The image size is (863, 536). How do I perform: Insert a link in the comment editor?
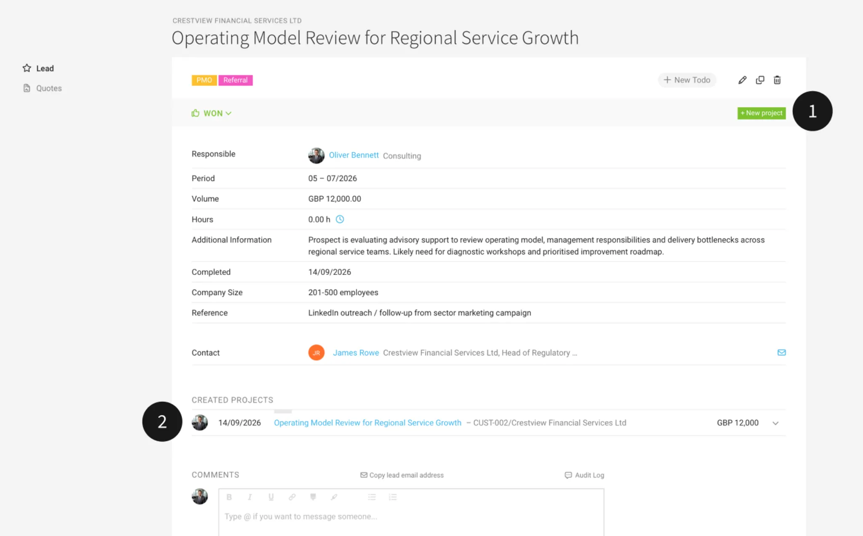[x=292, y=497]
